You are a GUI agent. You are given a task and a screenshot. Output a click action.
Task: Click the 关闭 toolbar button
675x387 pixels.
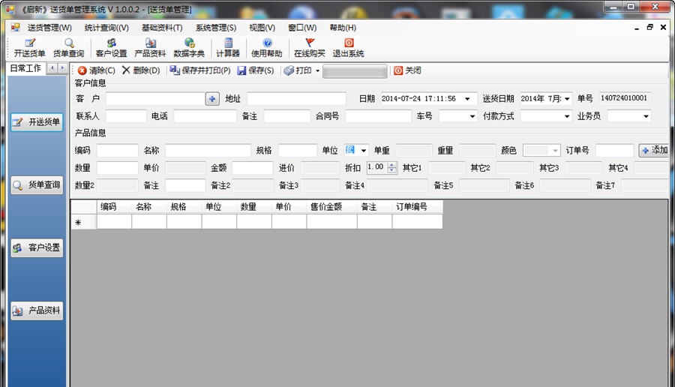pyautogui.click(x=407, y=70)
